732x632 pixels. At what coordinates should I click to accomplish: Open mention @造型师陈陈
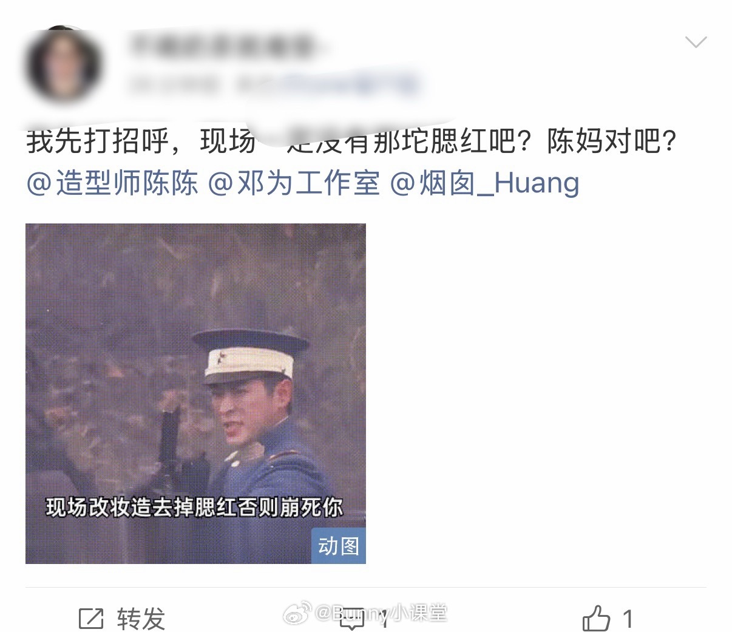point(112,183)
